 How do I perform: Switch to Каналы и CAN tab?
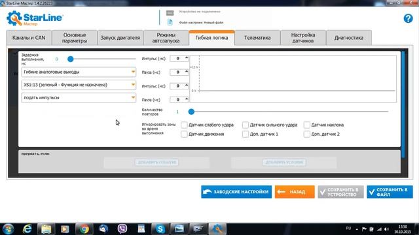click(29, 38)
